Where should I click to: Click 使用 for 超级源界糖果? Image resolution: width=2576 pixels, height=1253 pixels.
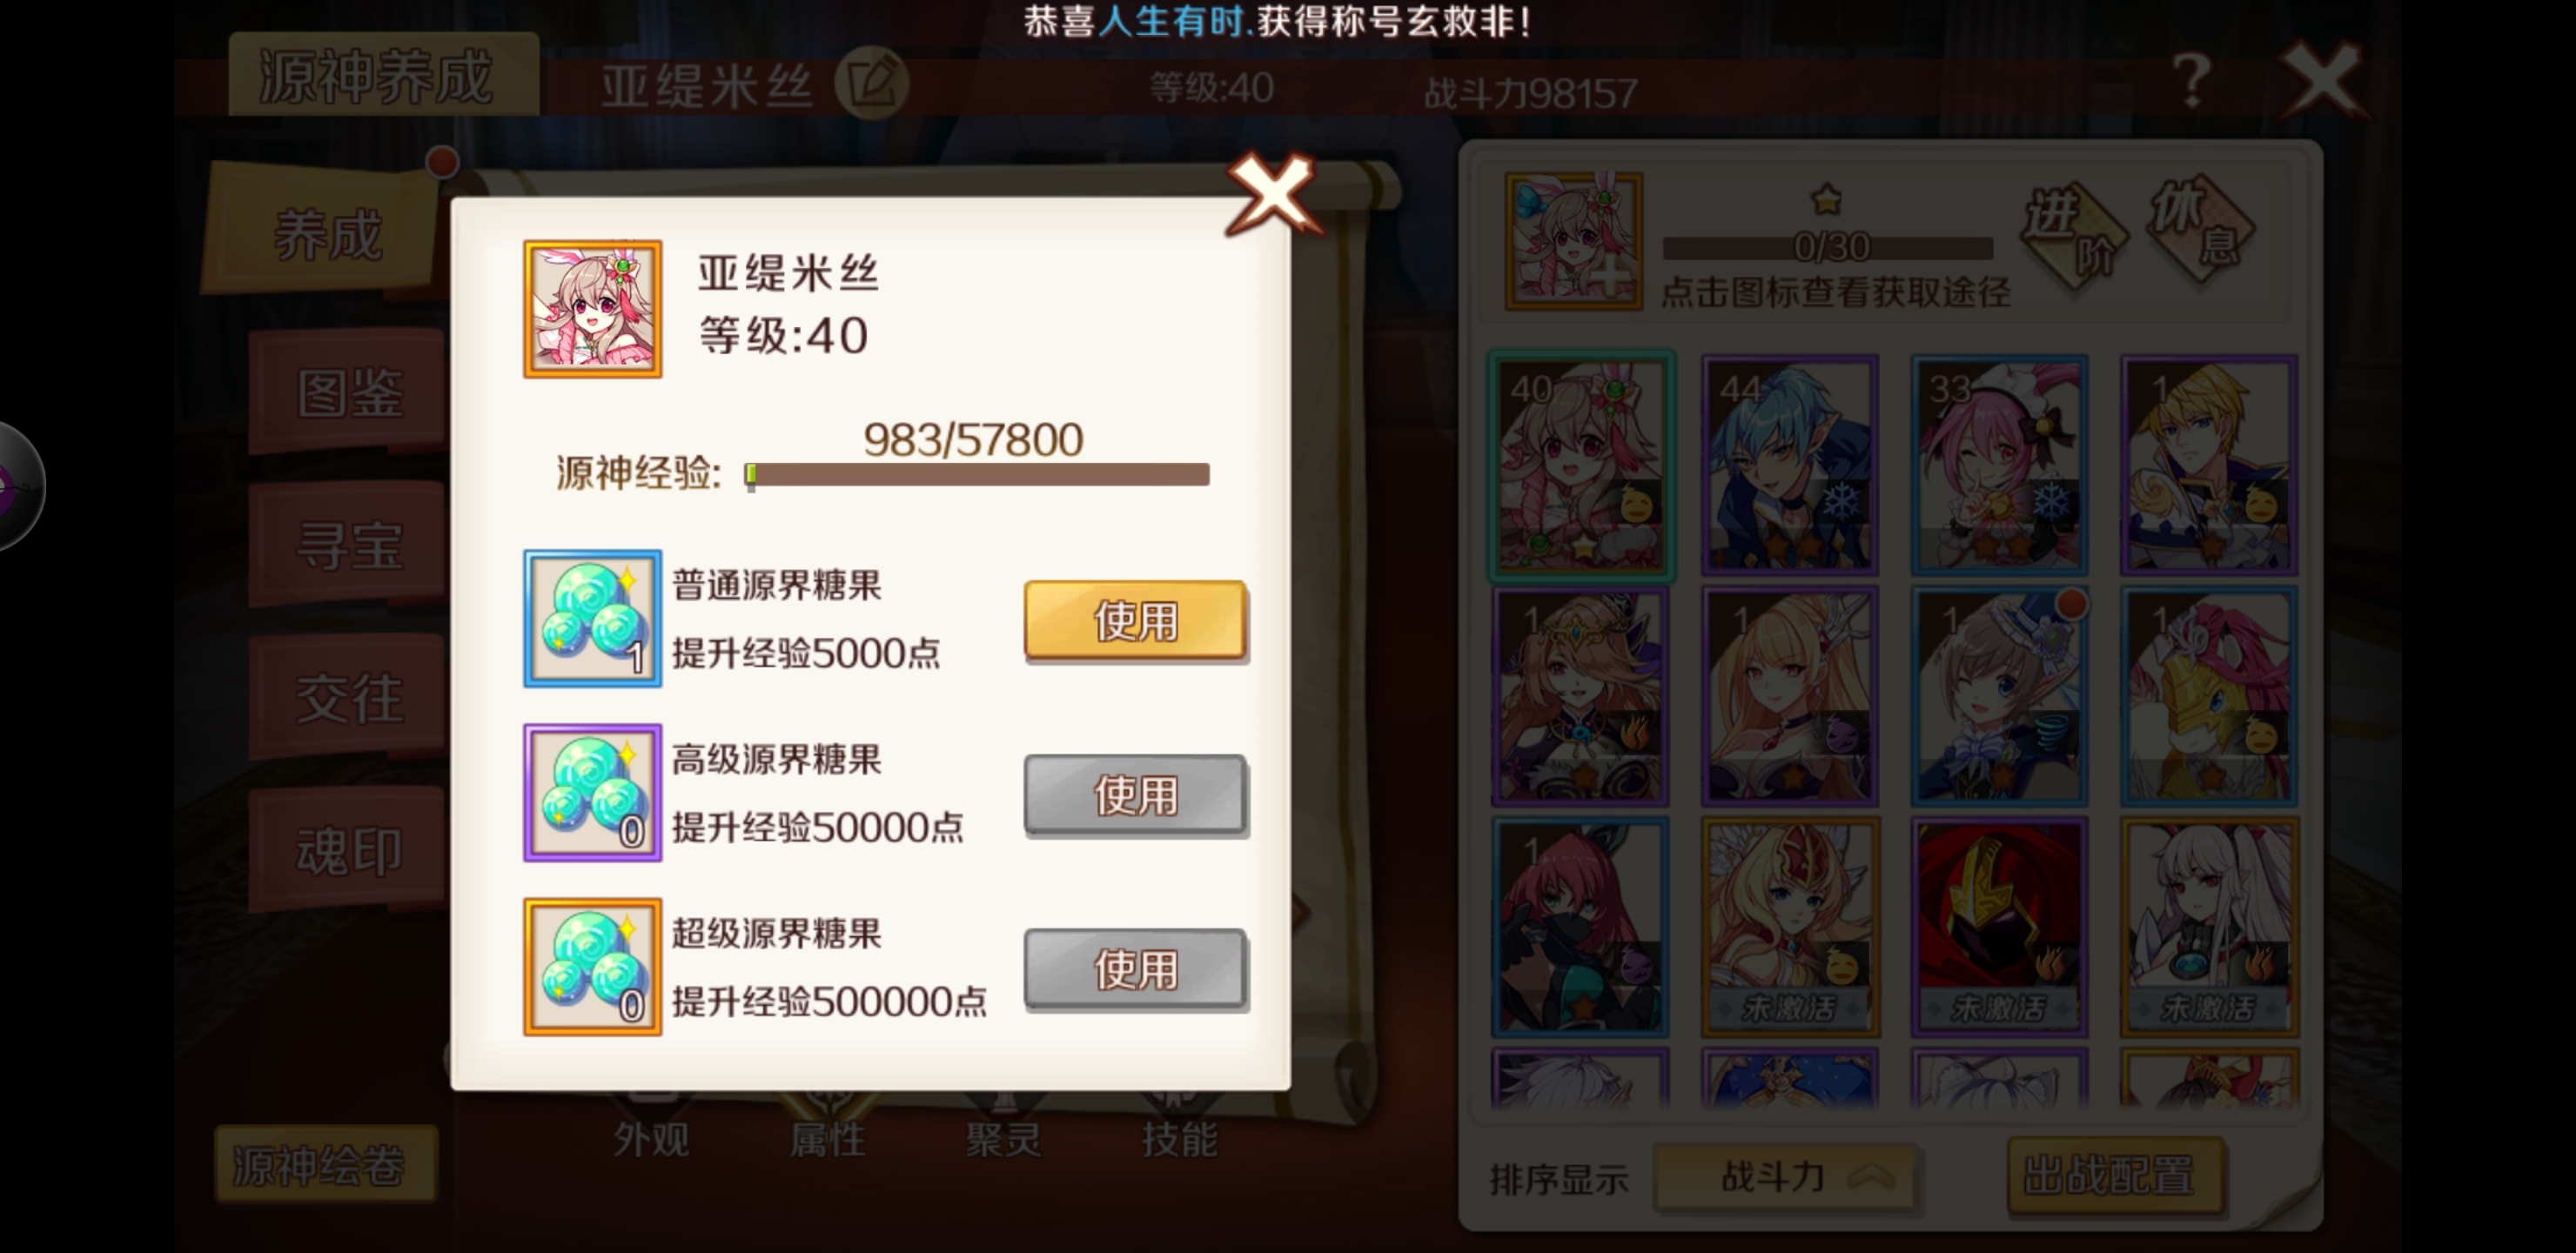(1135, 969)
